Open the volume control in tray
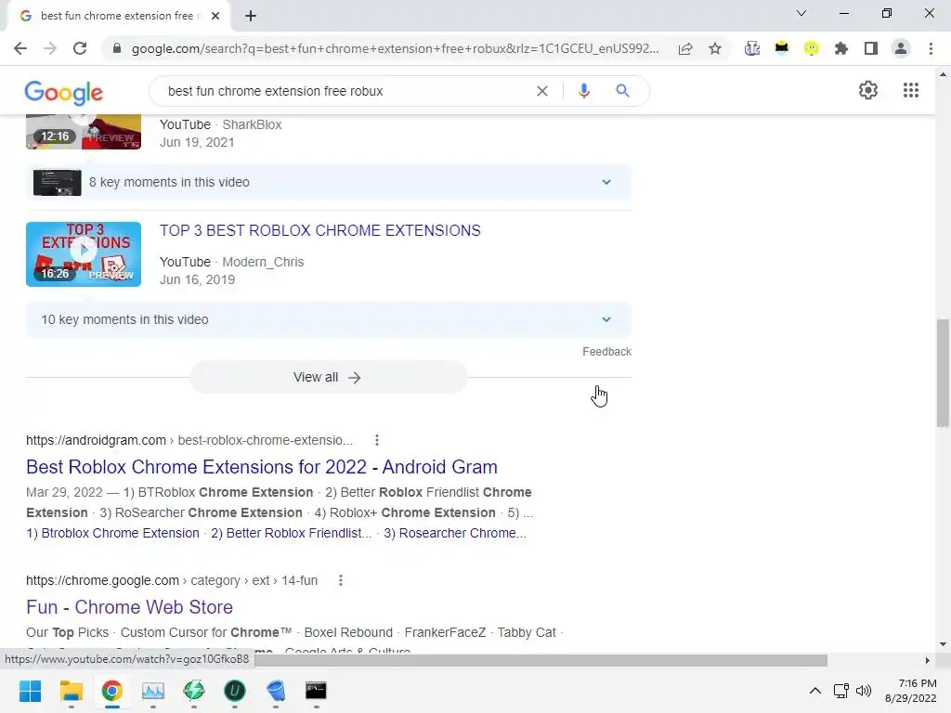Image resolution: width=951 pixels, height=713 pixels. click(x=864, y=691)
